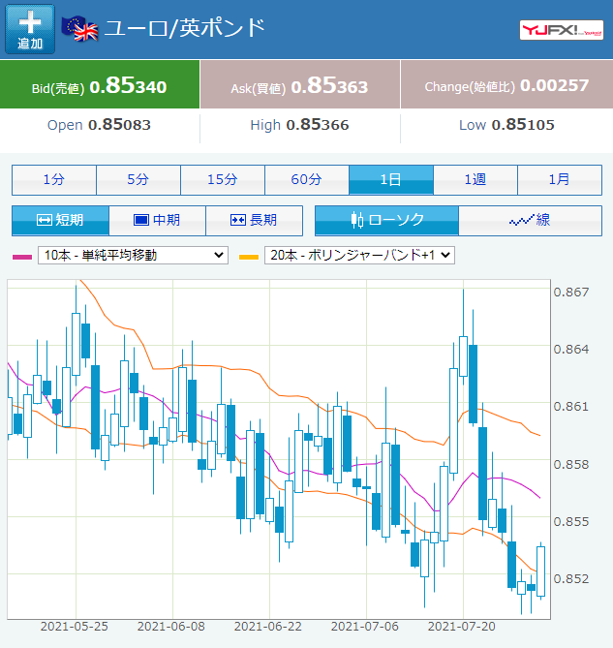
Task: Select the 5分 timeframe tab
Action: (x=138, y=180)
